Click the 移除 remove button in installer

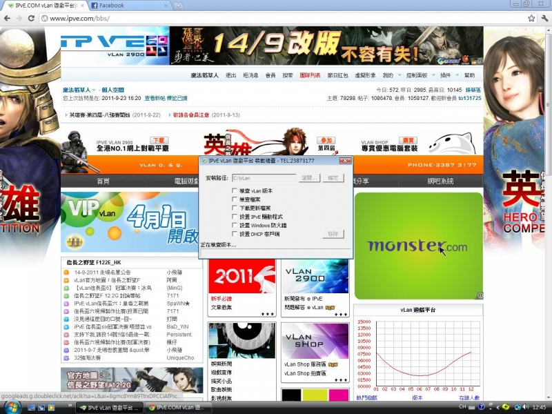(x=333, y=234)
